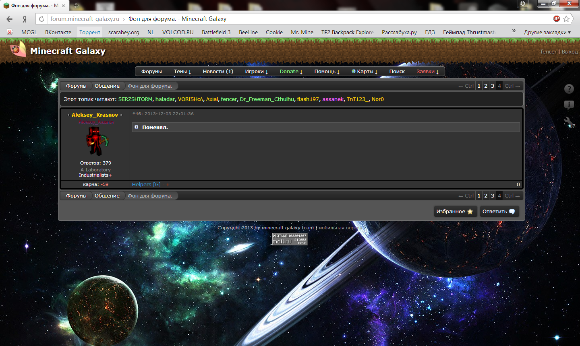The image size is (580, 346).
Task: Click the Yandex Я button beside back arrow
Action: tap(25, 19)
